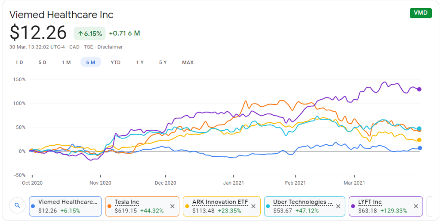Image resolution: width=440 pixels, height=222 pixels.
Task: Click Uber's +47.12% change value
Action: coord(307,210)
